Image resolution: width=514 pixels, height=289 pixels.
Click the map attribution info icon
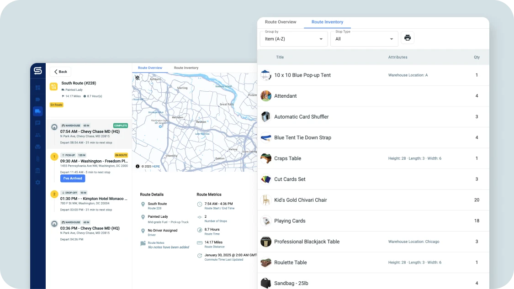[138, 166]
